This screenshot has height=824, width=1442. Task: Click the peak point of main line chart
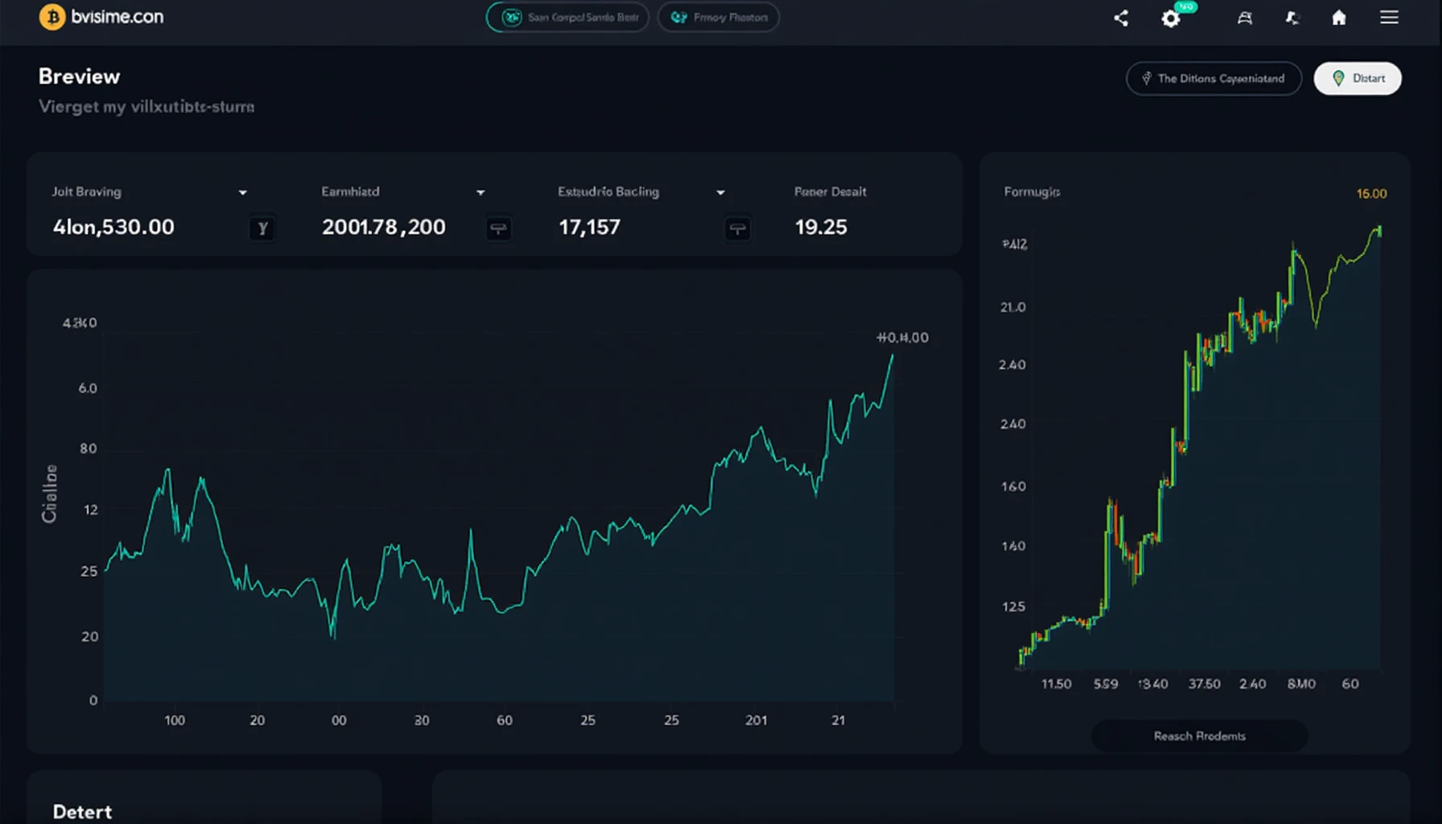(892, 356)
